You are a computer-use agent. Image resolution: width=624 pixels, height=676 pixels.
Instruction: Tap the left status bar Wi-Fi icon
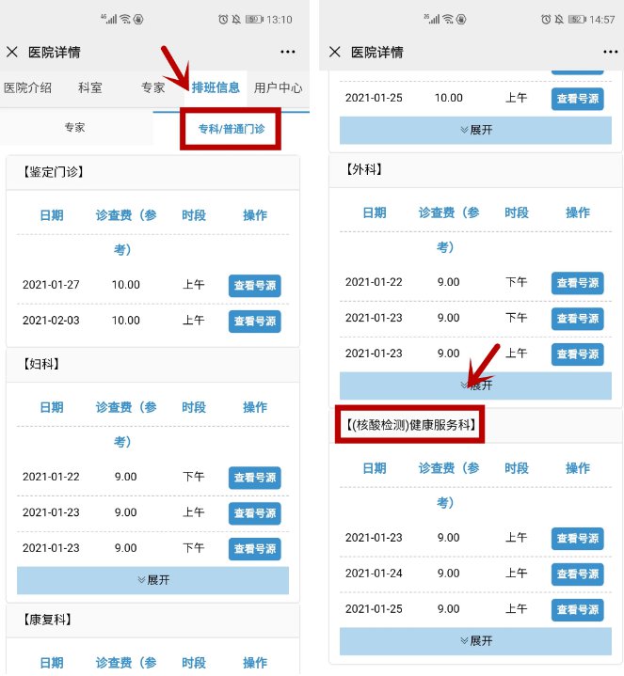click(x=125, y=19)
